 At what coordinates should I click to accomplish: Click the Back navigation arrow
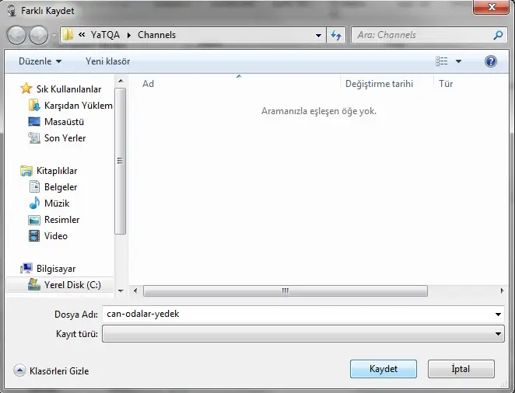pyautogui.click(x=16, y=35)
